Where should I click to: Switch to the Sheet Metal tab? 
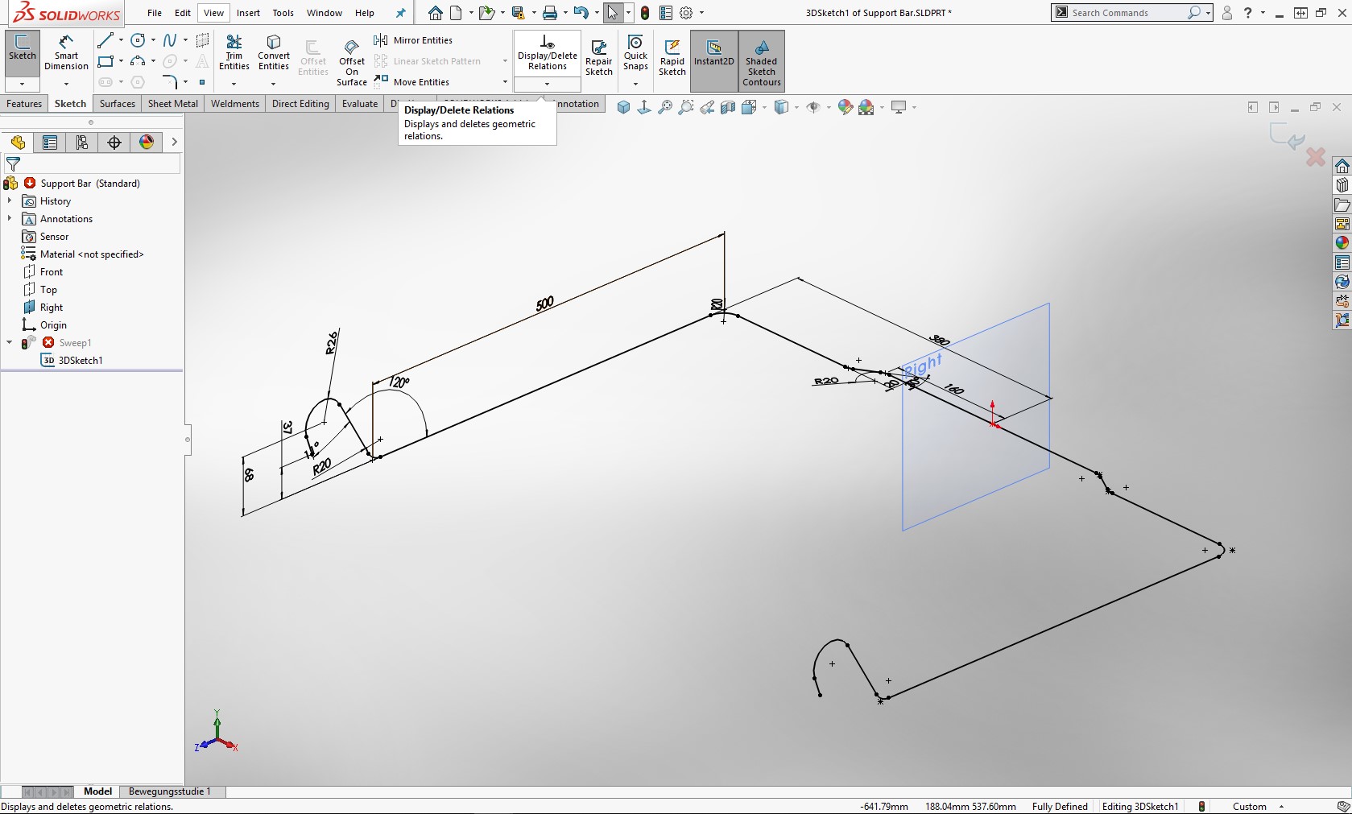click(172, 104)
